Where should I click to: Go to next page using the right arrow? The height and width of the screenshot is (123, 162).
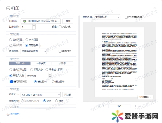pyautogui.click(x=135, y=106)
